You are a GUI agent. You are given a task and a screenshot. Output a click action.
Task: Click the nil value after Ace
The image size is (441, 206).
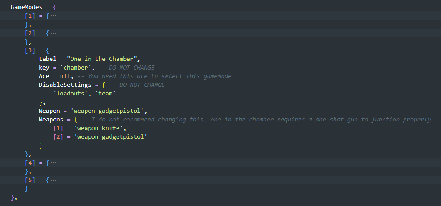(65, 76)
